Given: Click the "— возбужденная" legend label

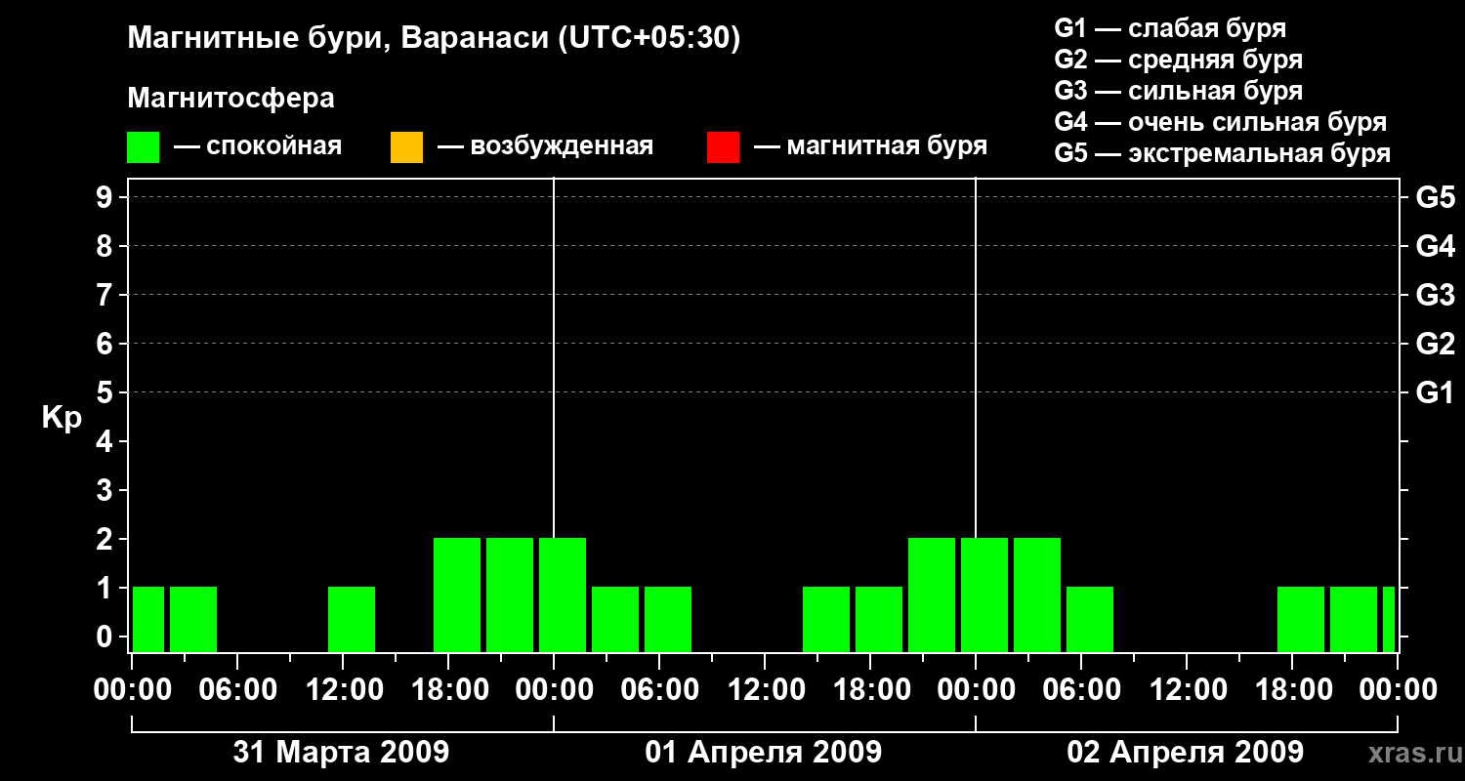Looking at the screenshot, I should [545, 146].
